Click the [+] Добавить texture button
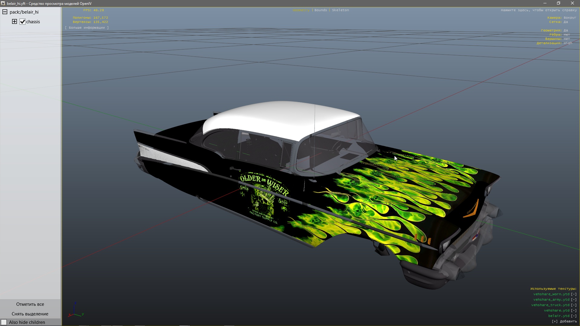The height and width of the screenshot is (326, 580). 564,321
